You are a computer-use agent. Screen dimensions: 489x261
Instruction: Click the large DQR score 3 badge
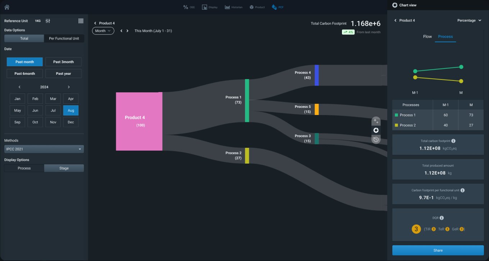[416, 229]
